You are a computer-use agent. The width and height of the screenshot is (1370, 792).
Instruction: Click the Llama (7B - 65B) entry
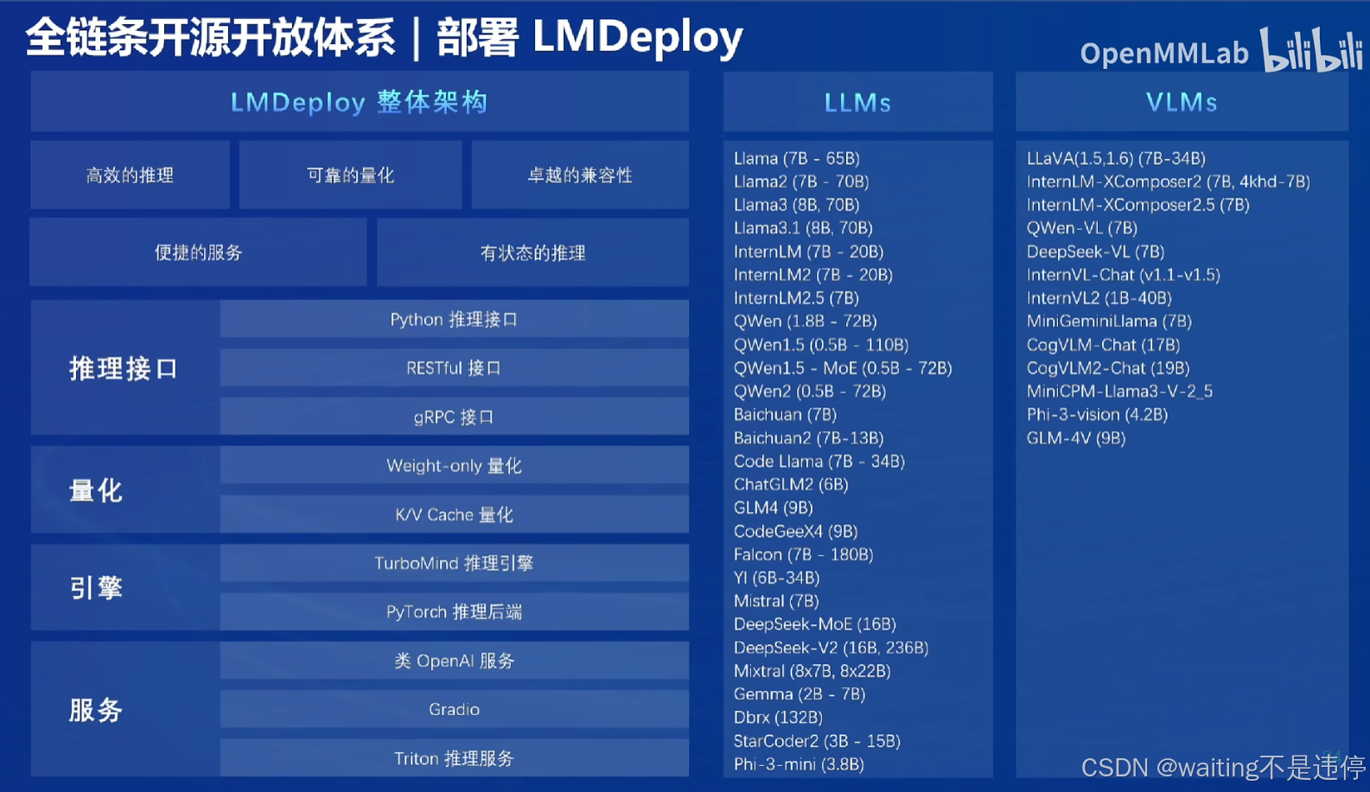pyautogui.click(x=796, y=158)
